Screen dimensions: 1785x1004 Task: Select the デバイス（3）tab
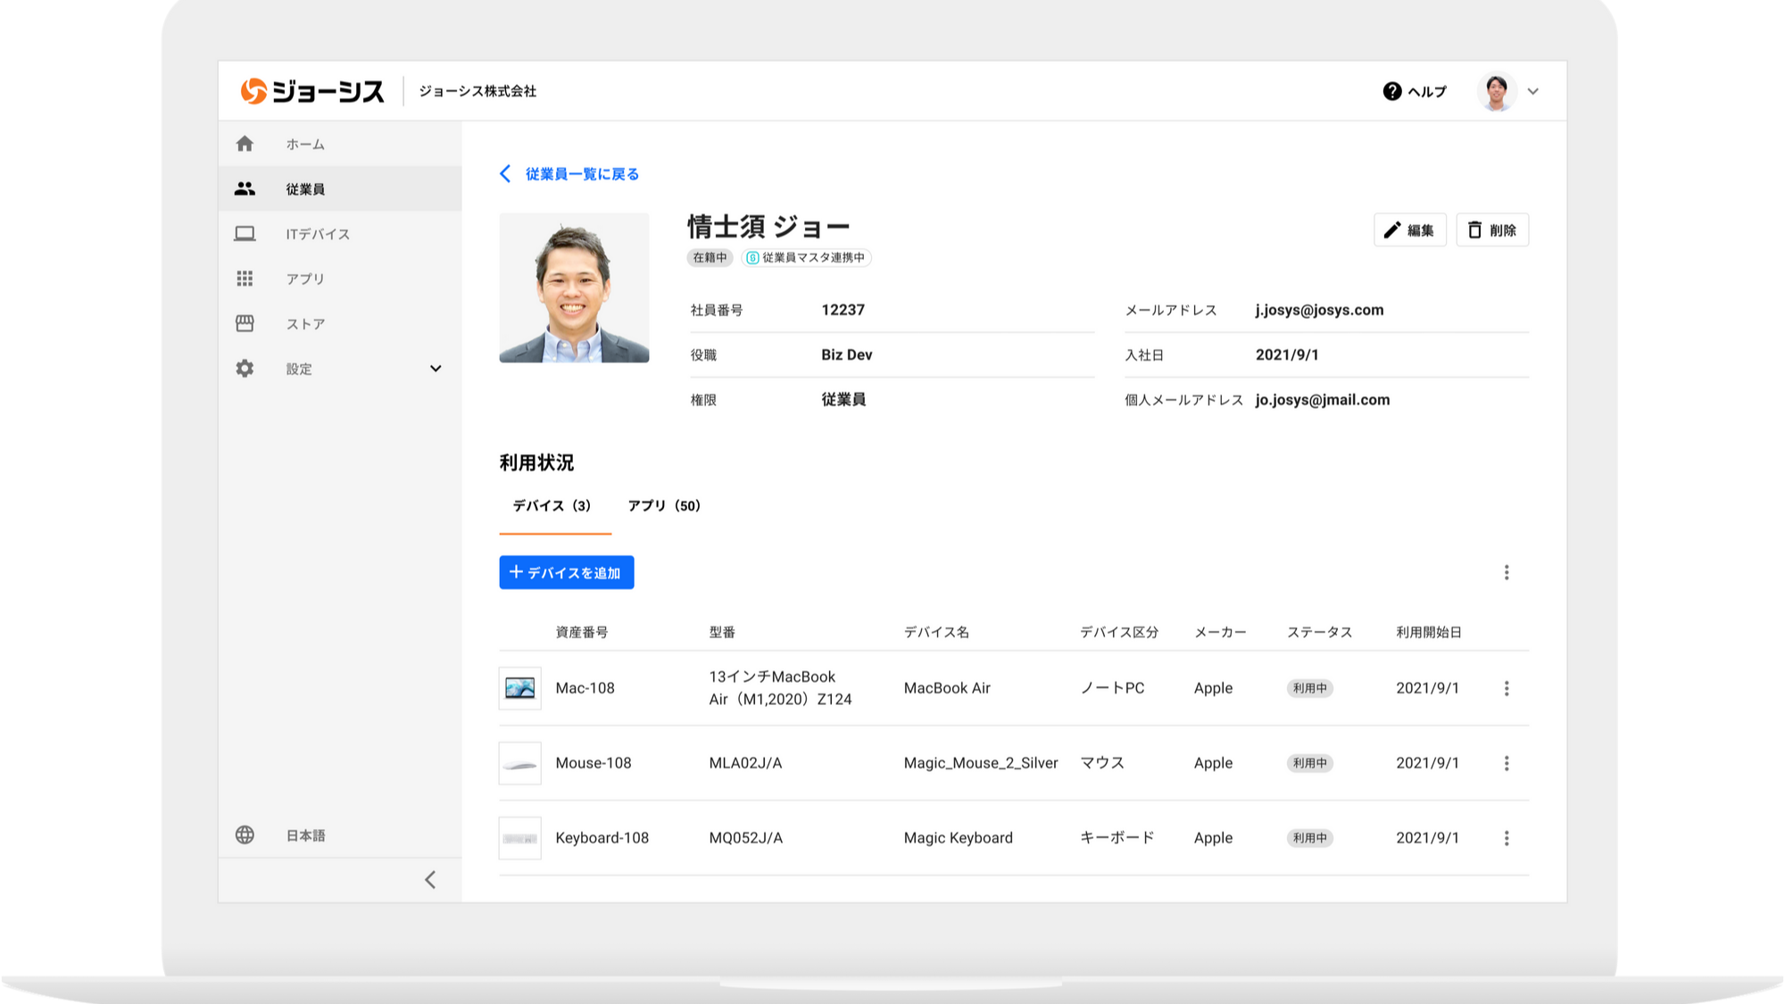coord(554,505)
